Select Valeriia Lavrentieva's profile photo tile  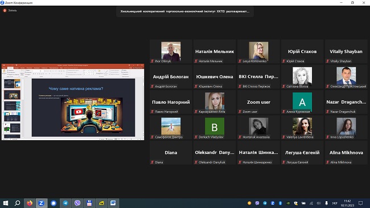[302, 127]
